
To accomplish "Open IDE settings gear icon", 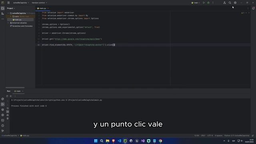I will pyautogui.click(x=235, y=3).
